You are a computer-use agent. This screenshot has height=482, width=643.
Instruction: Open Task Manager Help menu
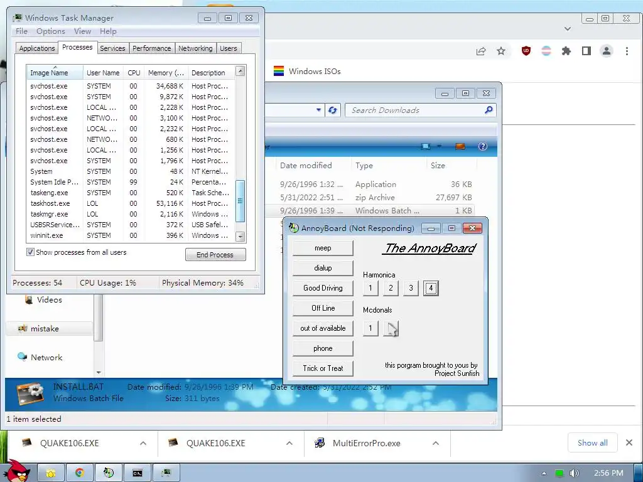108,31
